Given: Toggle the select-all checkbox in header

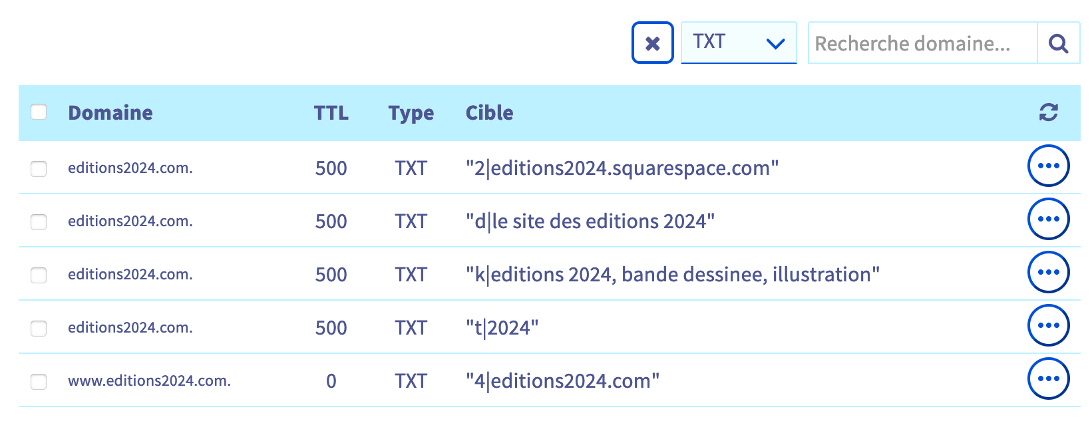Looking at the screenshot, I should click(39, 112).
